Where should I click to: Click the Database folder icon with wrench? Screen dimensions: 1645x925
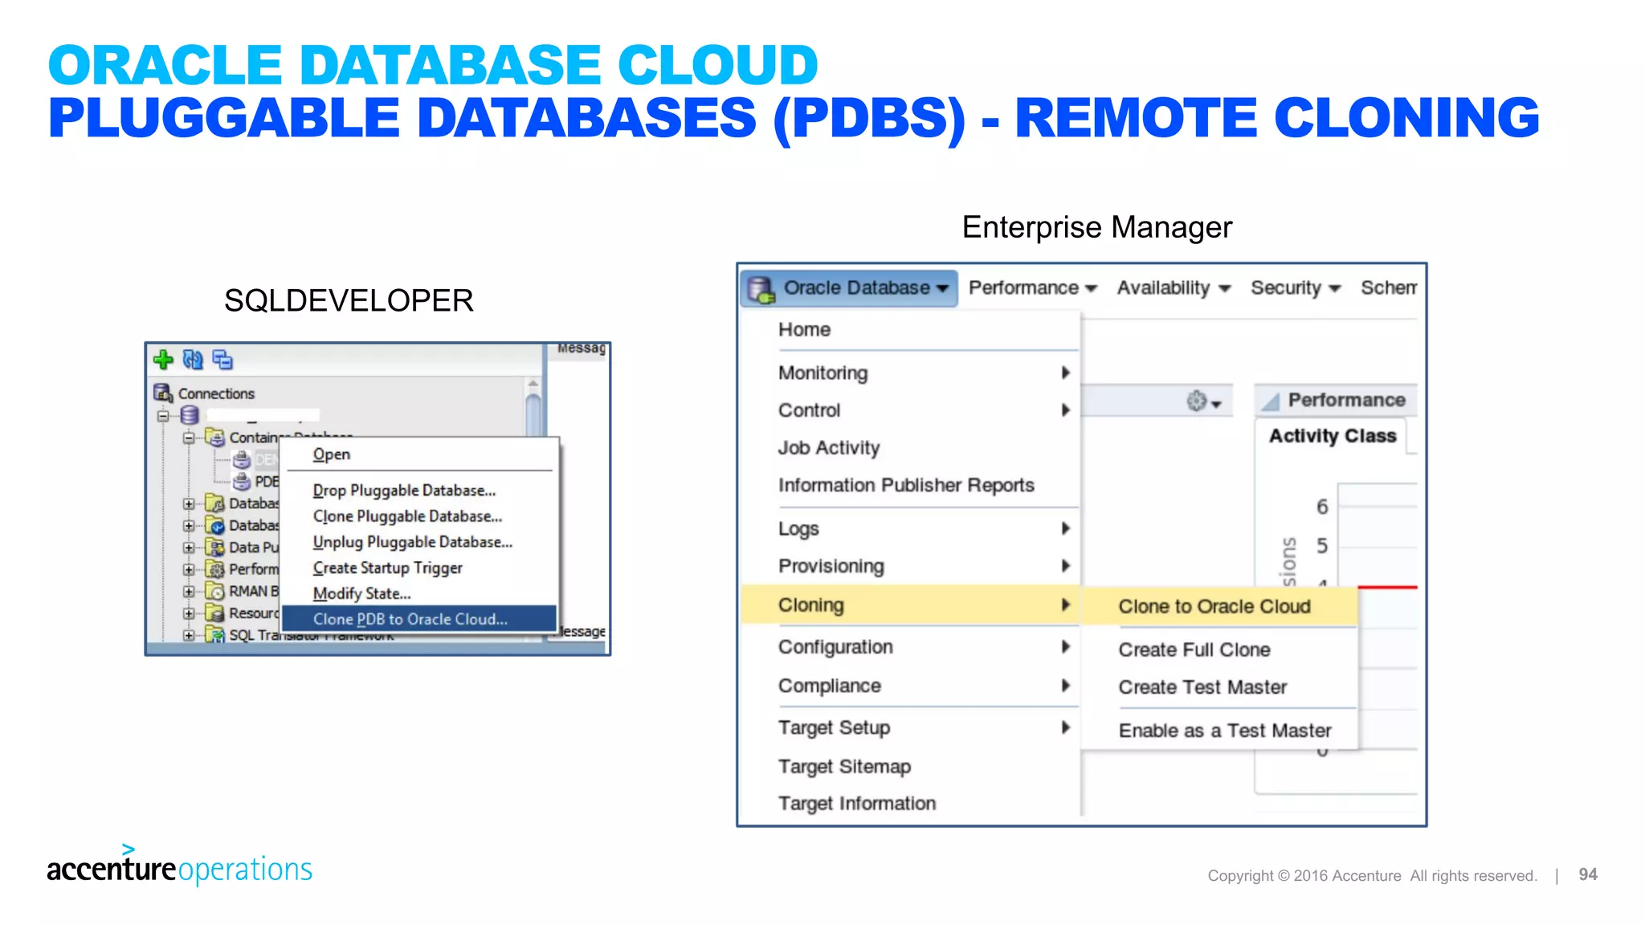pos(214,503)
